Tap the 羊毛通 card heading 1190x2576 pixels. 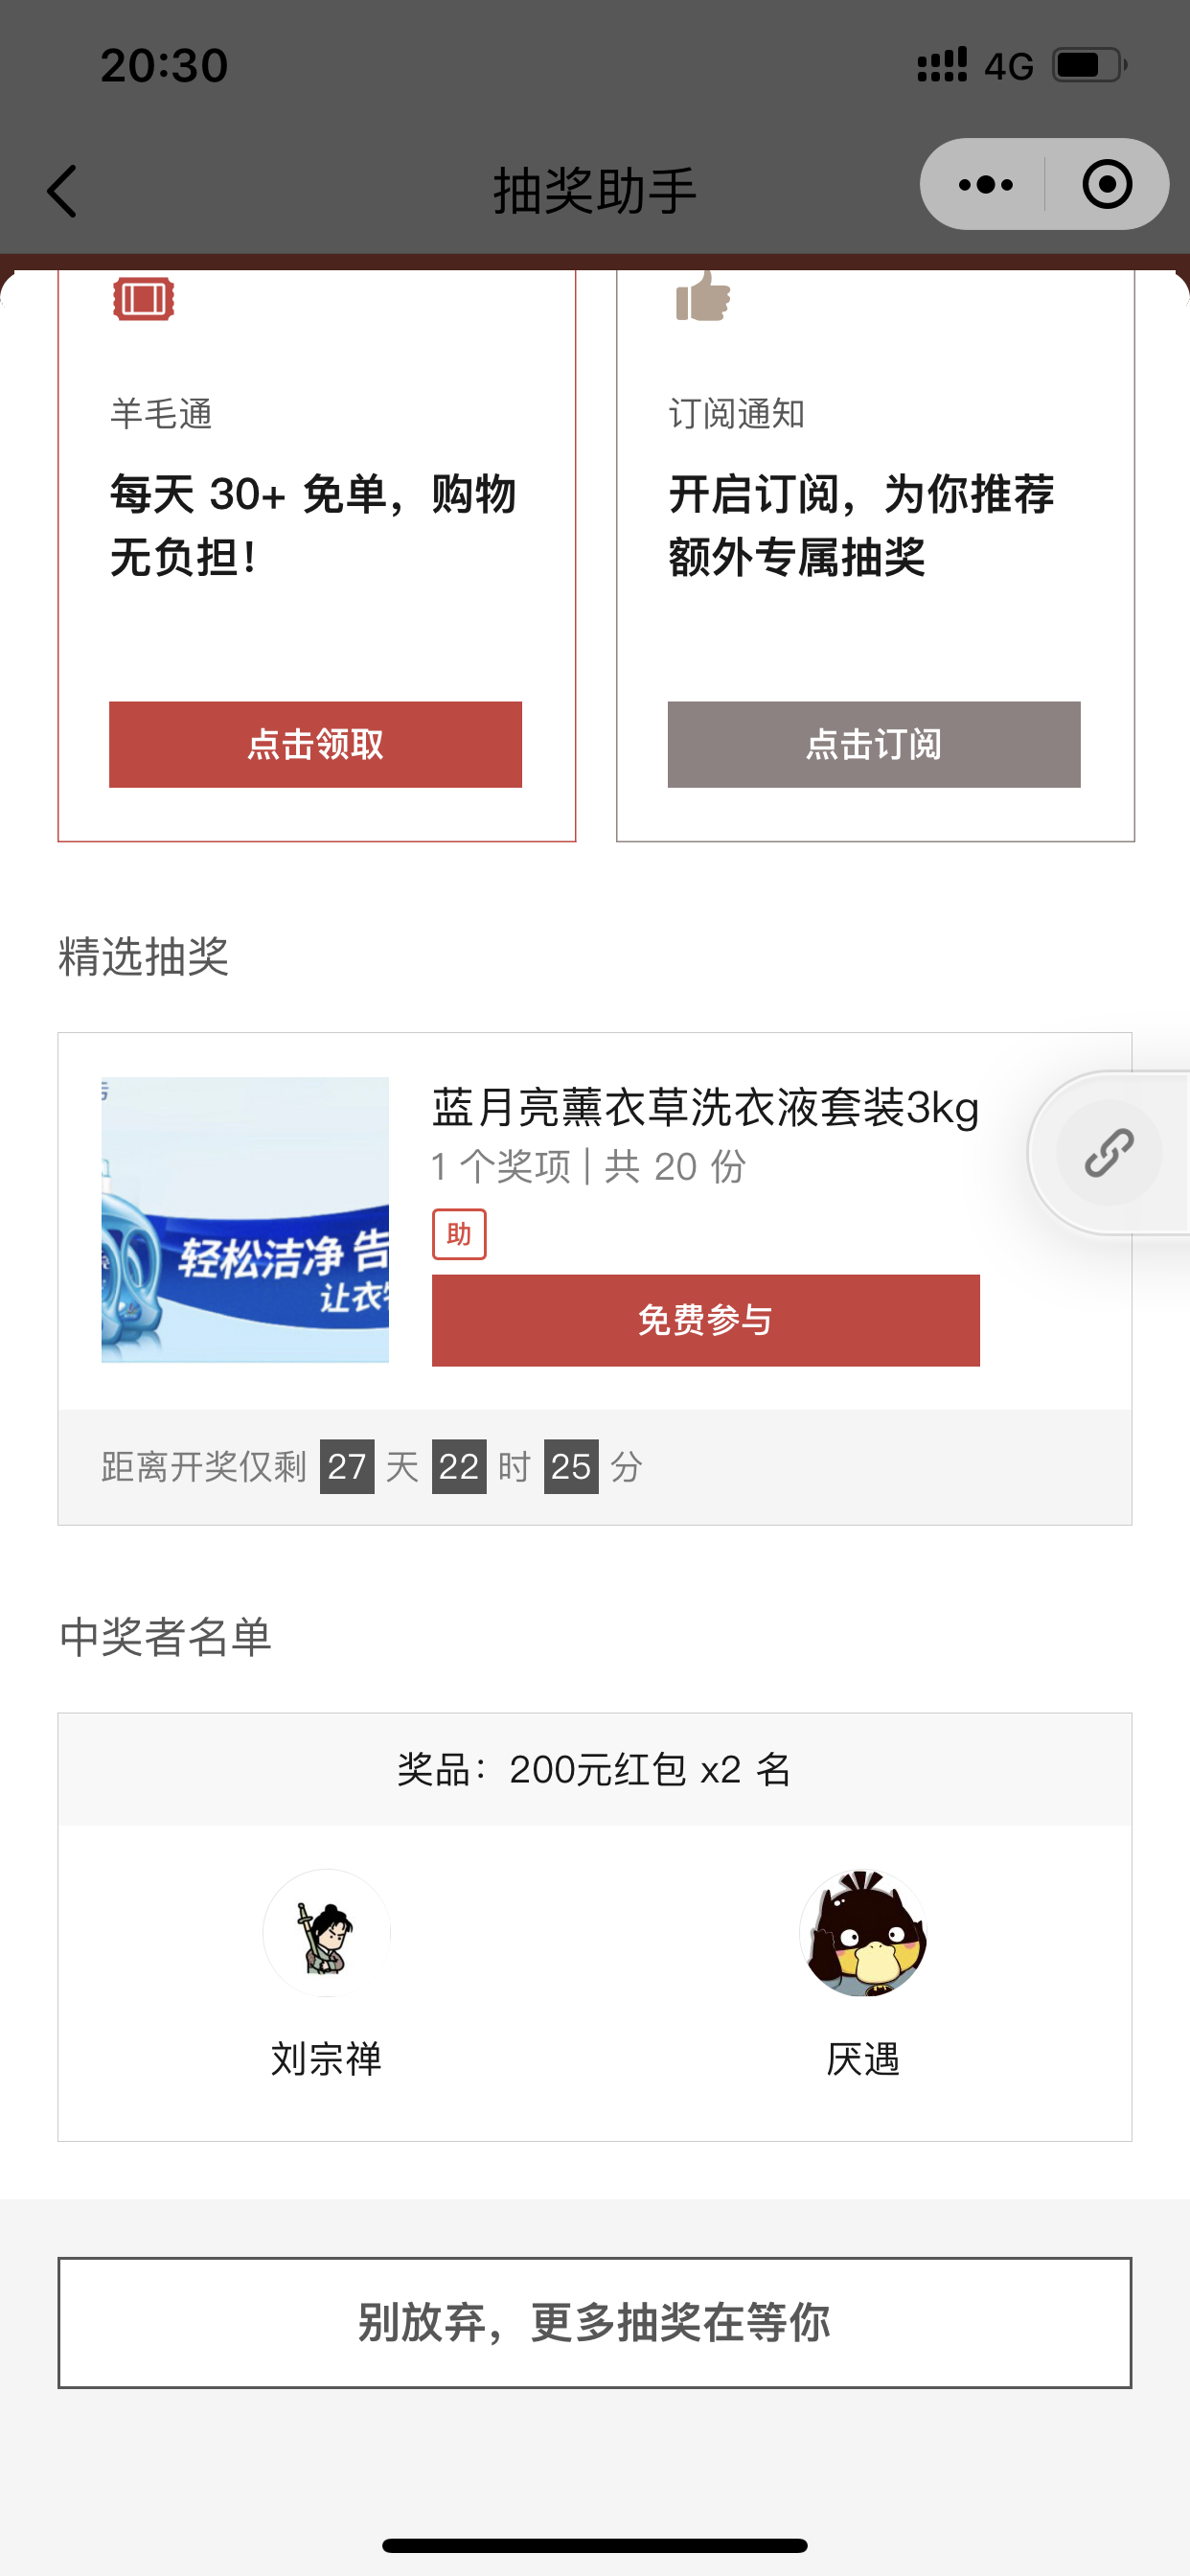click(161, 413)
